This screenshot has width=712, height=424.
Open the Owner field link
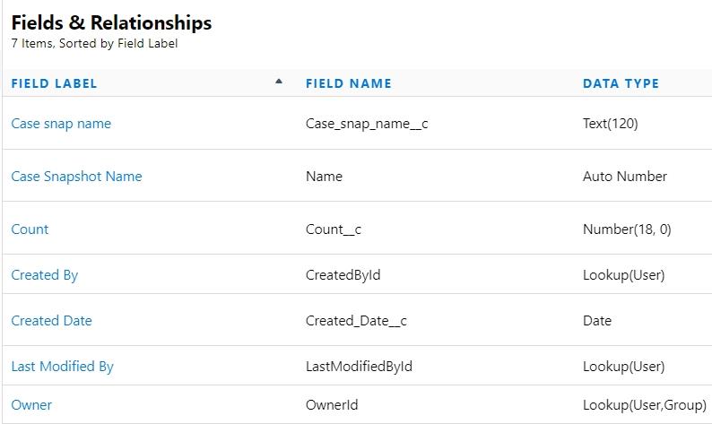coord(31,405)
